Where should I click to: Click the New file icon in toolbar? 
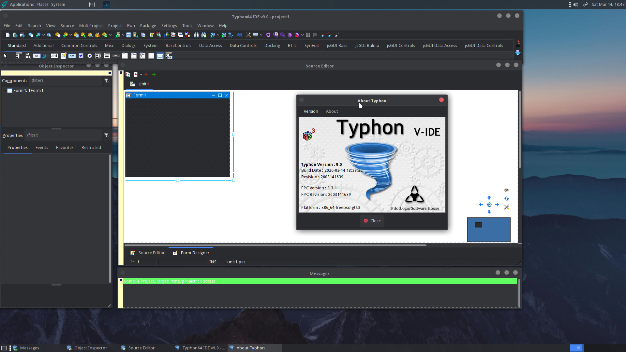click(x=7, y=35)
